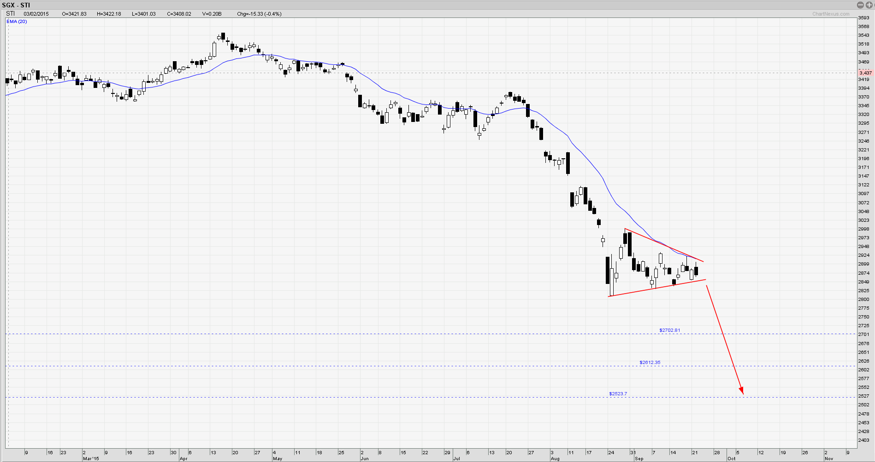The image size is (875, 462).
Task: Click the plus zoom-in icon
Action: pos(869,5)
